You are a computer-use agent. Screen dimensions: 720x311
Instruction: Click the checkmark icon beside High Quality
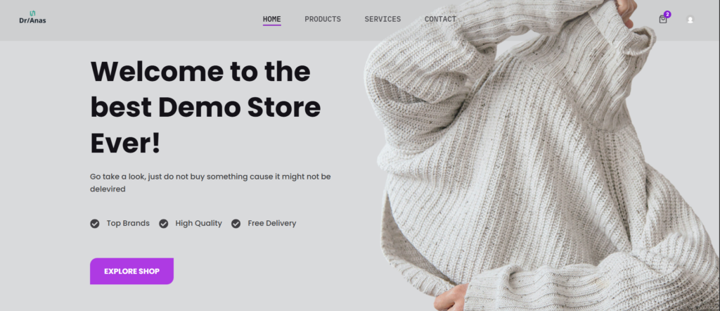pyautogui.click(x=163, y=224)
